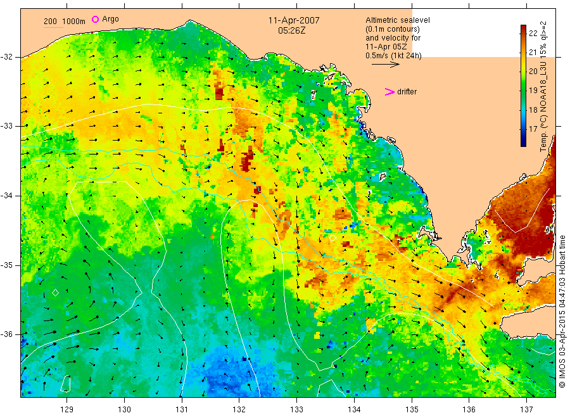
Task: Click the latitude label -35
Action: coord(6,265)
